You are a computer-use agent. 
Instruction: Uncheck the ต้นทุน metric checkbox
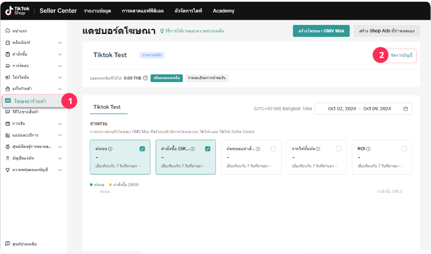(142, 149)
